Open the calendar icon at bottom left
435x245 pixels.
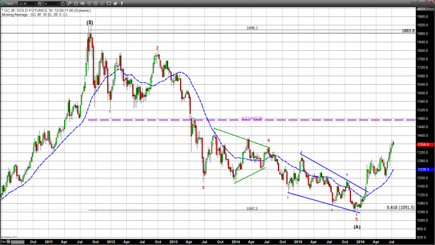8,241
